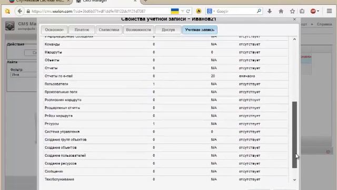Open the bookmarks list clipboard icon

302,11
